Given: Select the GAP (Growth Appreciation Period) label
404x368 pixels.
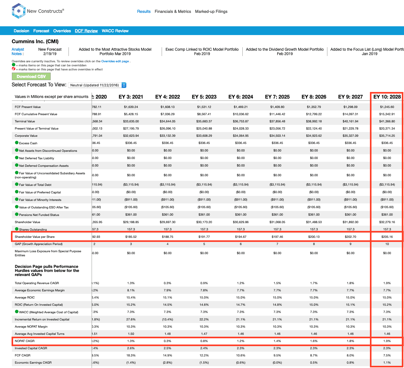Looking at the screenshot, I should (39, 244).
